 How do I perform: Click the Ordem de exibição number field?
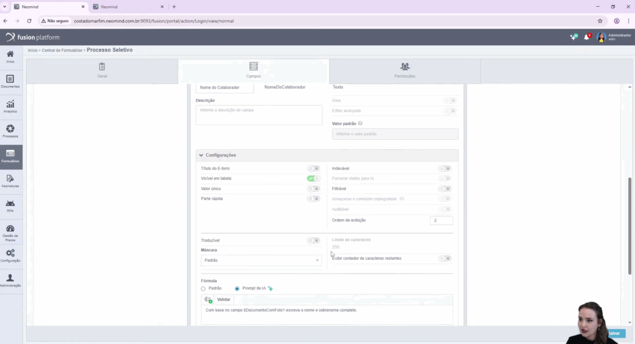pyautogui.click(x=441, y=220)
